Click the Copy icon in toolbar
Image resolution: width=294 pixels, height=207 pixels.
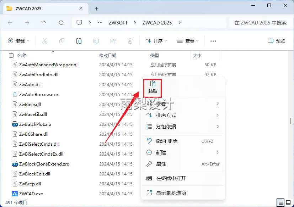[x=62, y=41]
